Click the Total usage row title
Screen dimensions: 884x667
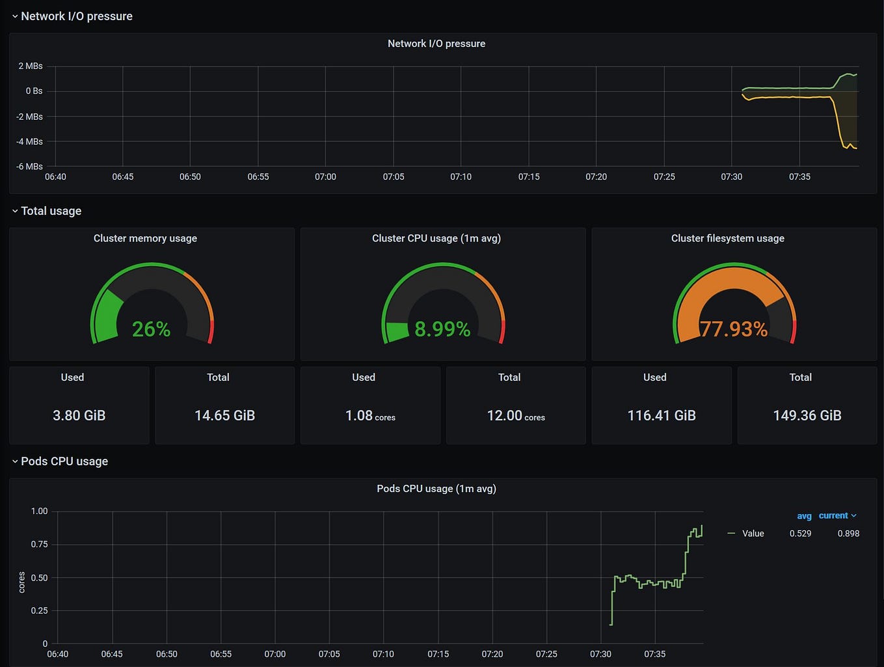[x=51, y=211]
